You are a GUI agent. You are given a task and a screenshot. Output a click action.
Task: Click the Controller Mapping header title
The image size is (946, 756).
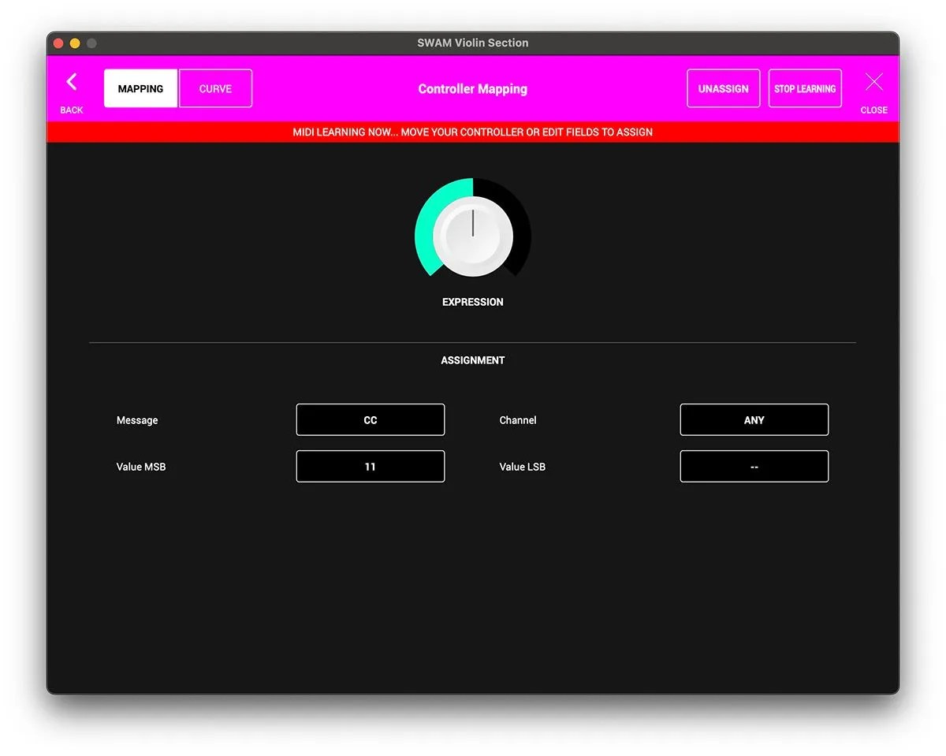pyautogui.click(x=473, y=89)
